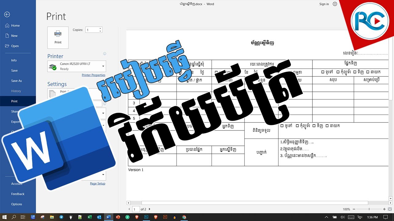Screen dimensions: 394x221
Task: Open the Printer Properties link
Action: [93, 75]
